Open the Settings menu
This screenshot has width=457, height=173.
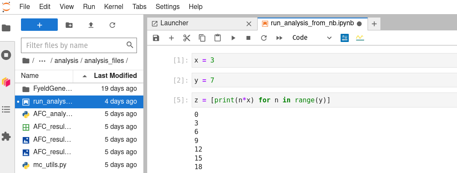[x=168, y=6]
